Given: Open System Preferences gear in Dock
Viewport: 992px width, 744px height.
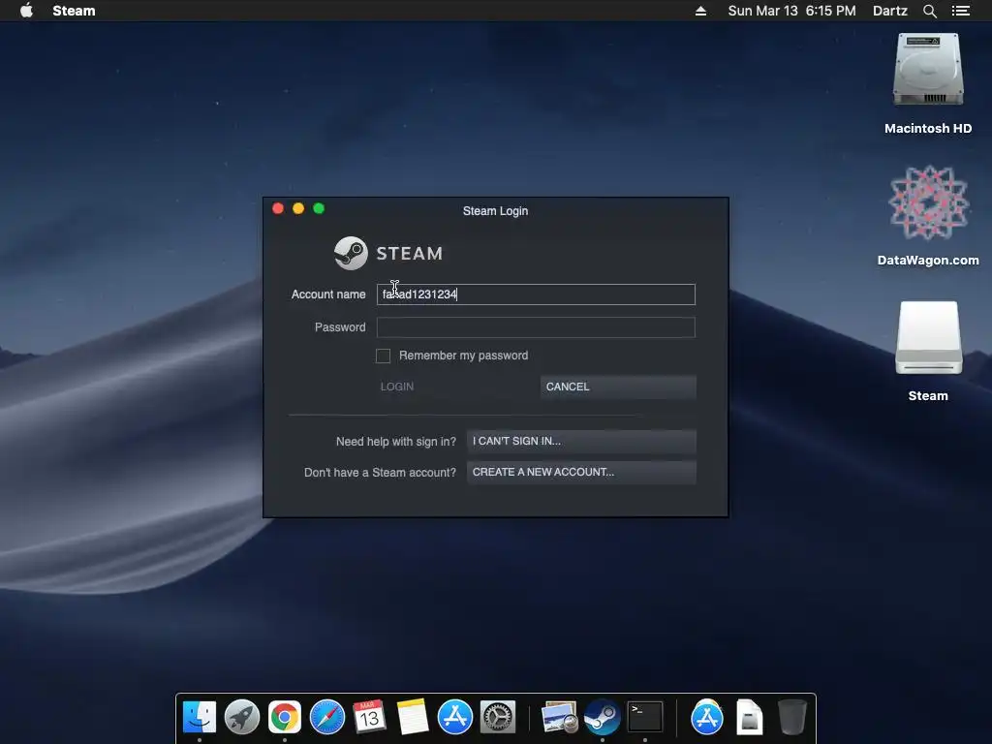Looking at the screenshot, I should 498,717.
